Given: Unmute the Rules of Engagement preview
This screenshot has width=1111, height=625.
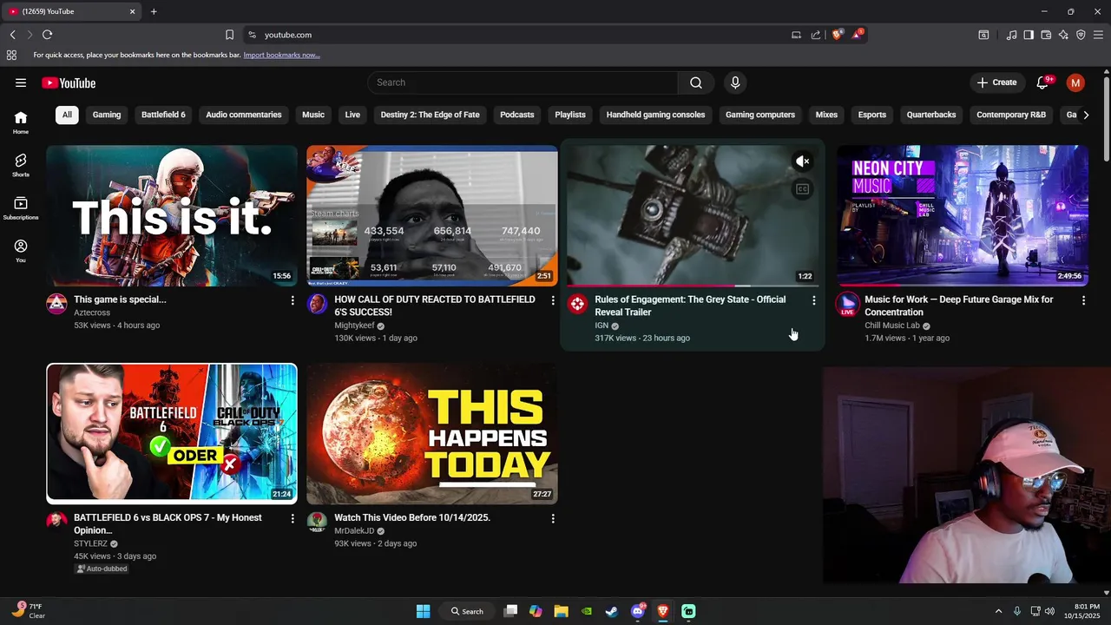Looking at the screenshot, I should [x=803, y=161].
